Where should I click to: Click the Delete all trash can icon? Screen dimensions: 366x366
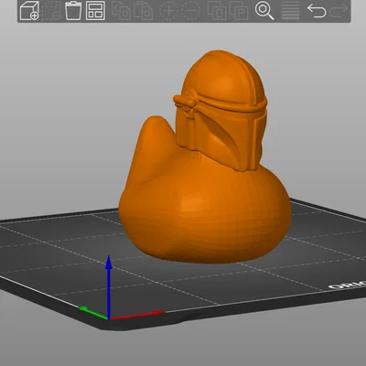(73, 11)
